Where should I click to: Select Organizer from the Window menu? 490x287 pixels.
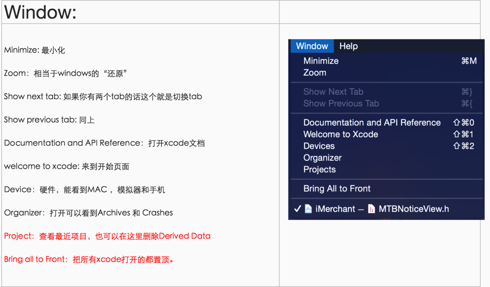(x=387, y=158)
